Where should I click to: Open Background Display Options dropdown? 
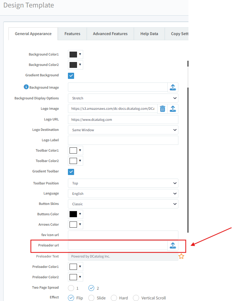[123, 98]
